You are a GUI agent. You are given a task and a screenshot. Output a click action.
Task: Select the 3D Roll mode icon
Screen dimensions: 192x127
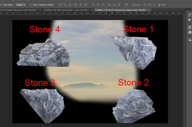[x=150, y=5]
